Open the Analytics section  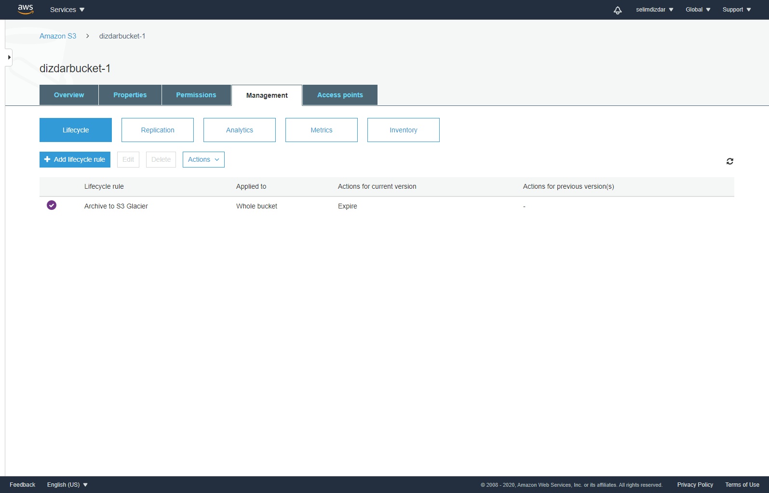(240, 130)
